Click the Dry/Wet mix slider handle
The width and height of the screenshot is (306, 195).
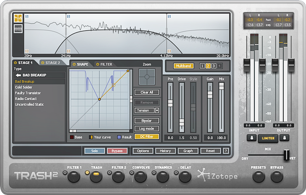pyautogui.click(x=286, y=155)
